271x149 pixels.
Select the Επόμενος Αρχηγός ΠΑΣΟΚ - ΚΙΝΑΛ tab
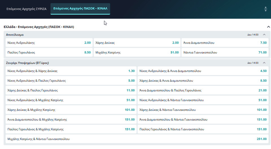(80, 9)
